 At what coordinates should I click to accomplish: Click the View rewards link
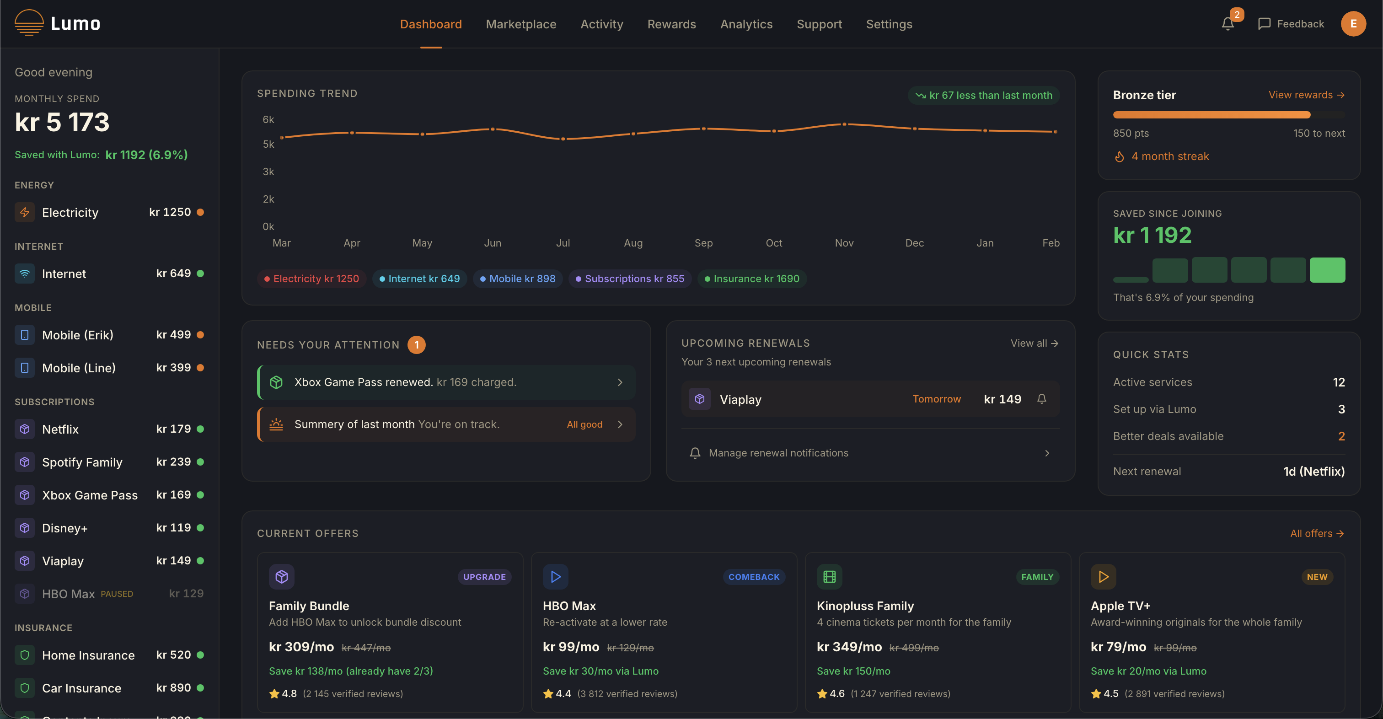(1306, 95)
